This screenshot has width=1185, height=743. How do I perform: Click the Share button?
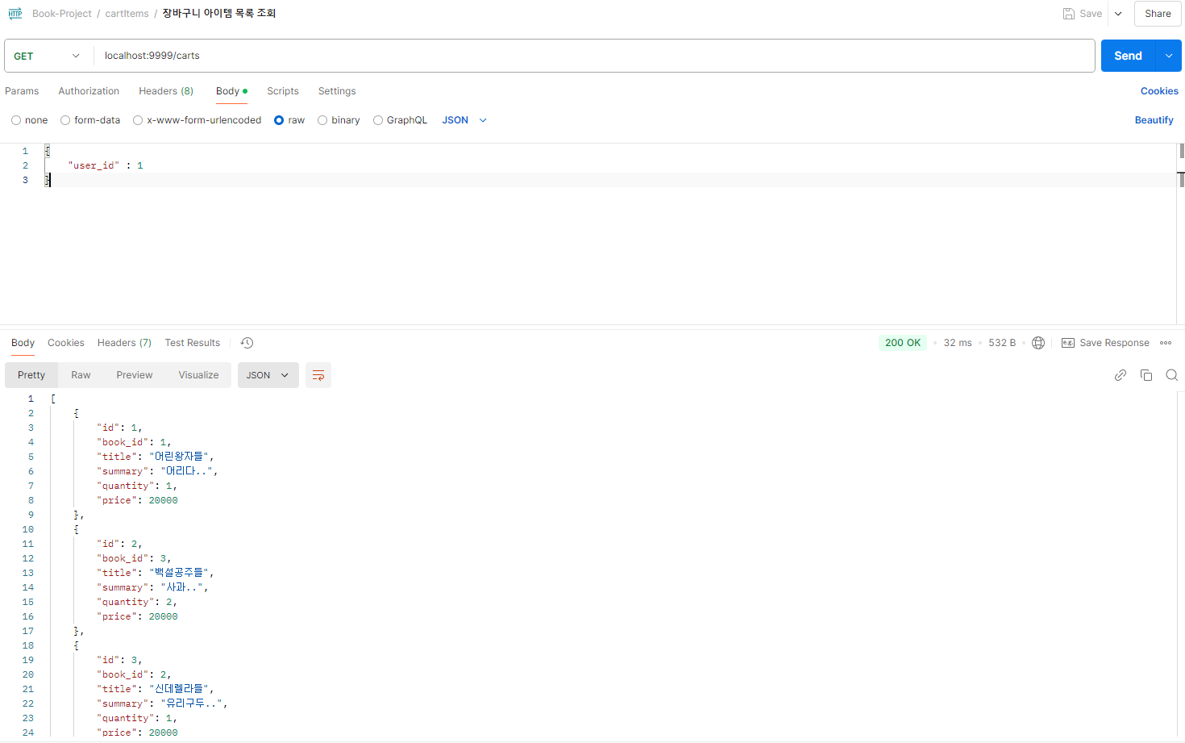1158,14
